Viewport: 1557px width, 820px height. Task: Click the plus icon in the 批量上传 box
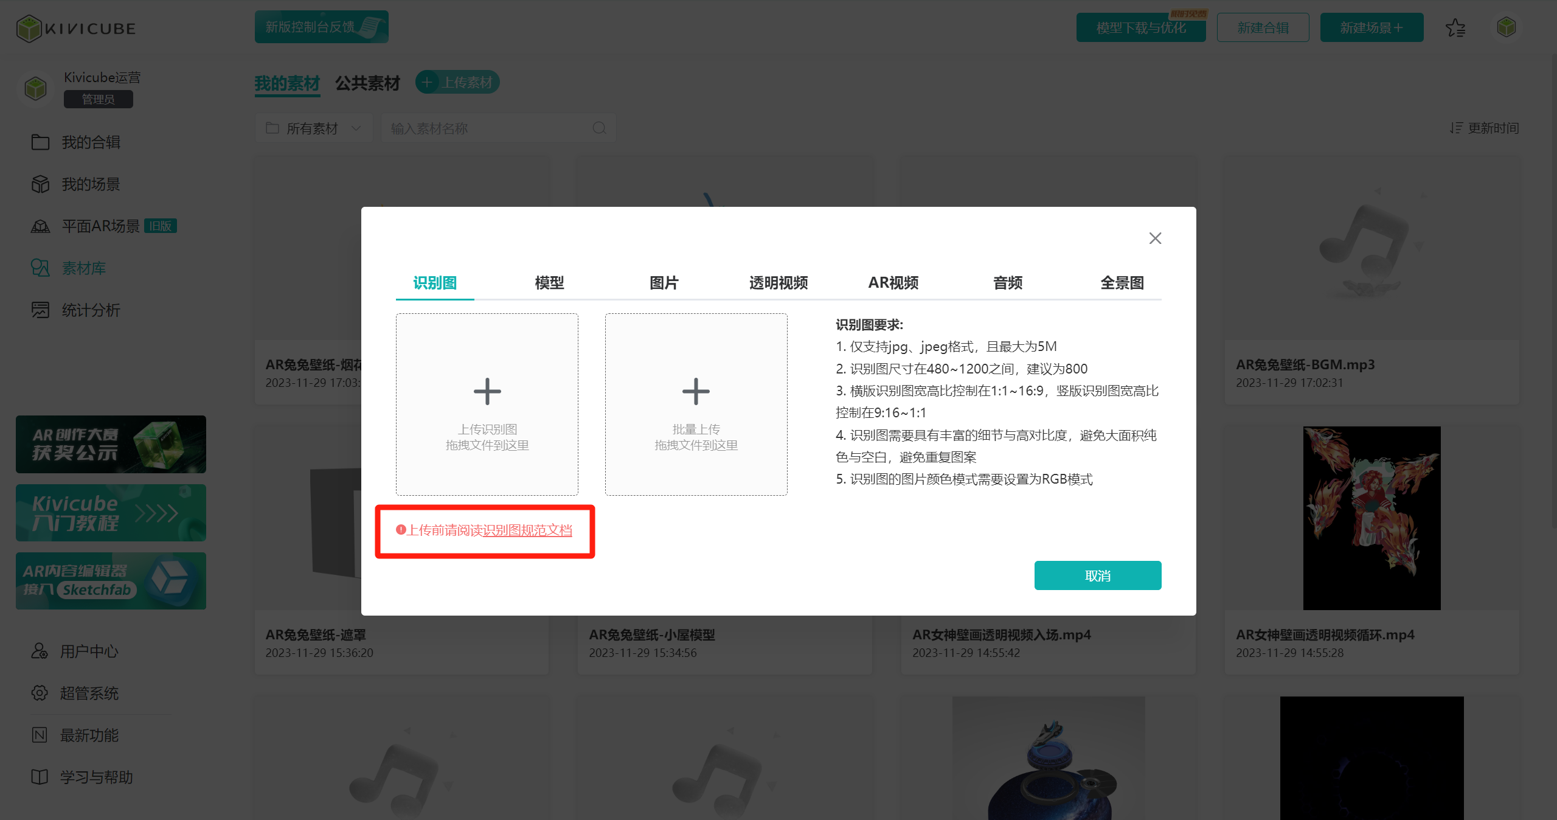point(696,391)
